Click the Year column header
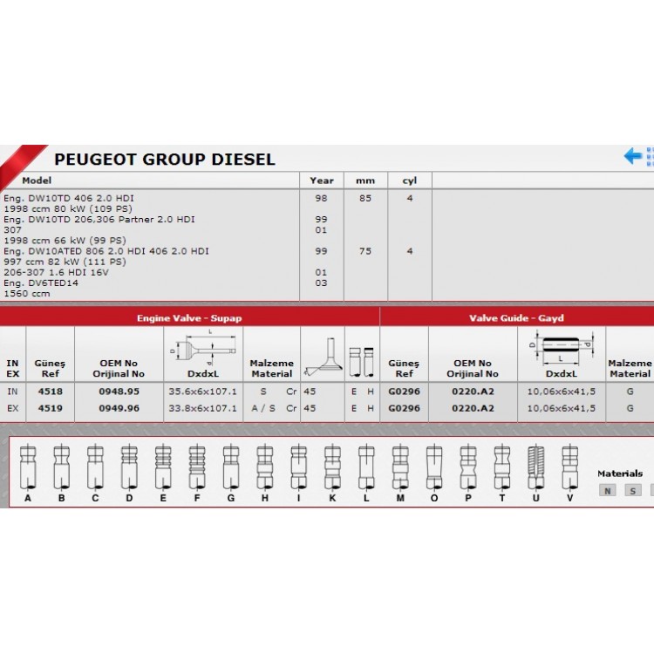Screen dimensions: 654x654 [322, 181]
